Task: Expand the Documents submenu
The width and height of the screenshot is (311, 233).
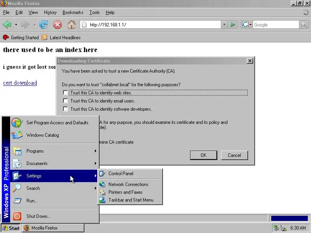Action: click(x=54, y=163)
